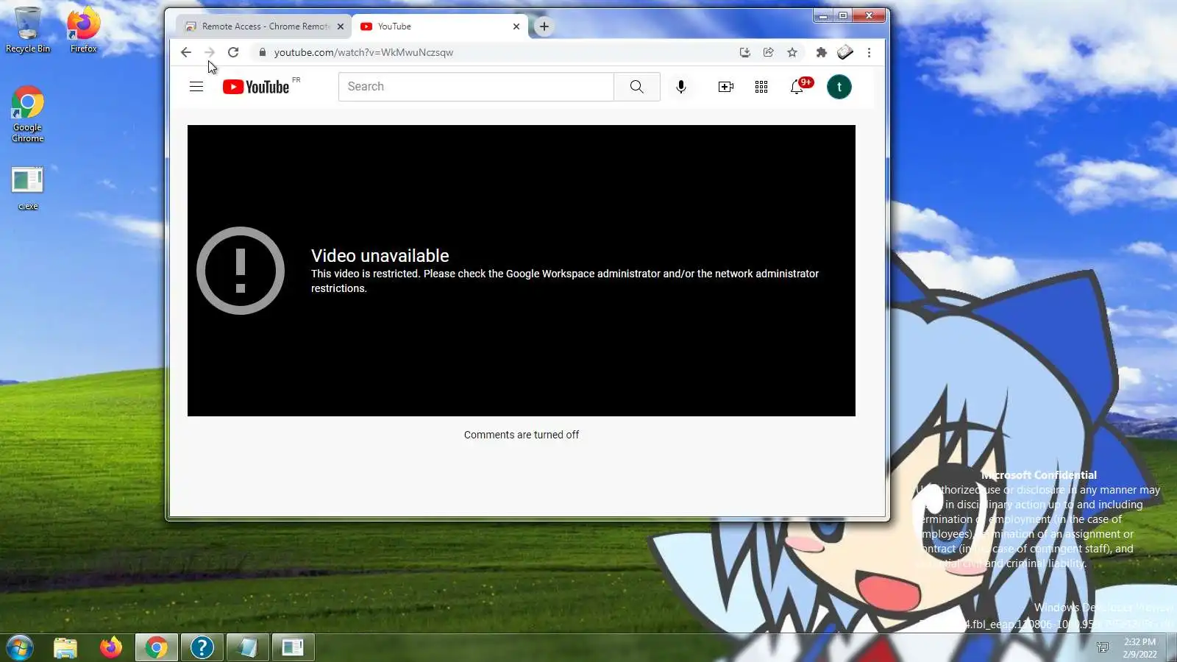Minimize the Chrome window
This screenshot has width=1177, height=662.
point(823,15)
